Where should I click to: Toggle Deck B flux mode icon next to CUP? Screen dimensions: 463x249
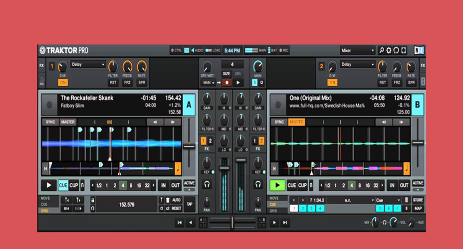click(311, 185)
